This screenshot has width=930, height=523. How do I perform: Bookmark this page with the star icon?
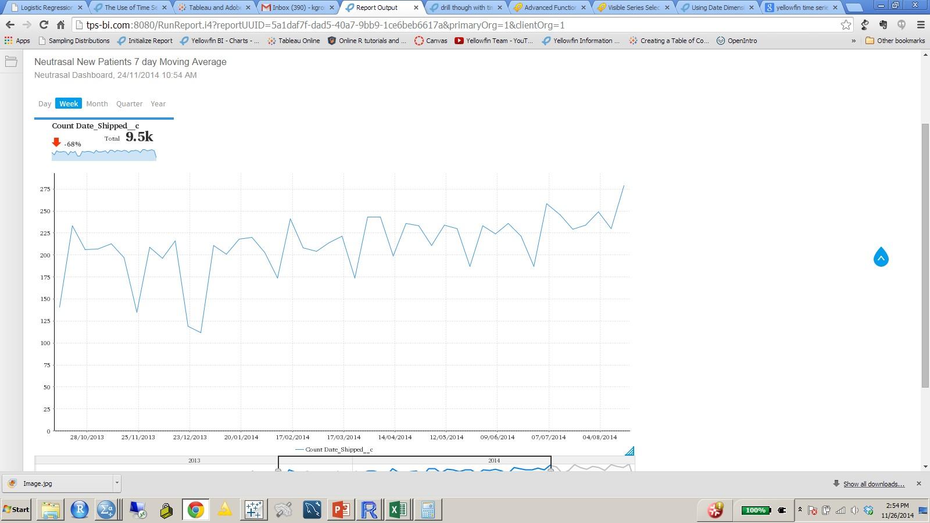846,25
